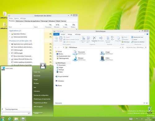Expand the Indexeur Microsoft Windows Search row
Image resolution: width=155 pixels, height=121 pixels.
click(10, 59)
